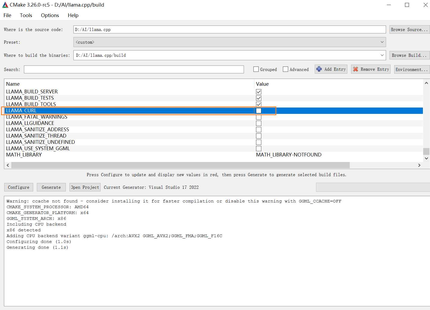Check the LLAMA_SANITIZE_UNDEFINED checkbox
Image resolution: width=430 pixels, height=310 pixels.
coord(259,142)
